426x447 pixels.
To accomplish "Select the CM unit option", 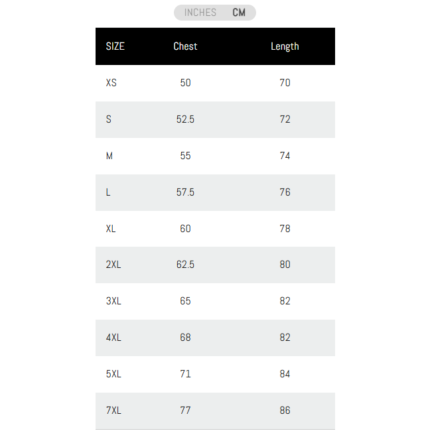I will click(239, 13).
